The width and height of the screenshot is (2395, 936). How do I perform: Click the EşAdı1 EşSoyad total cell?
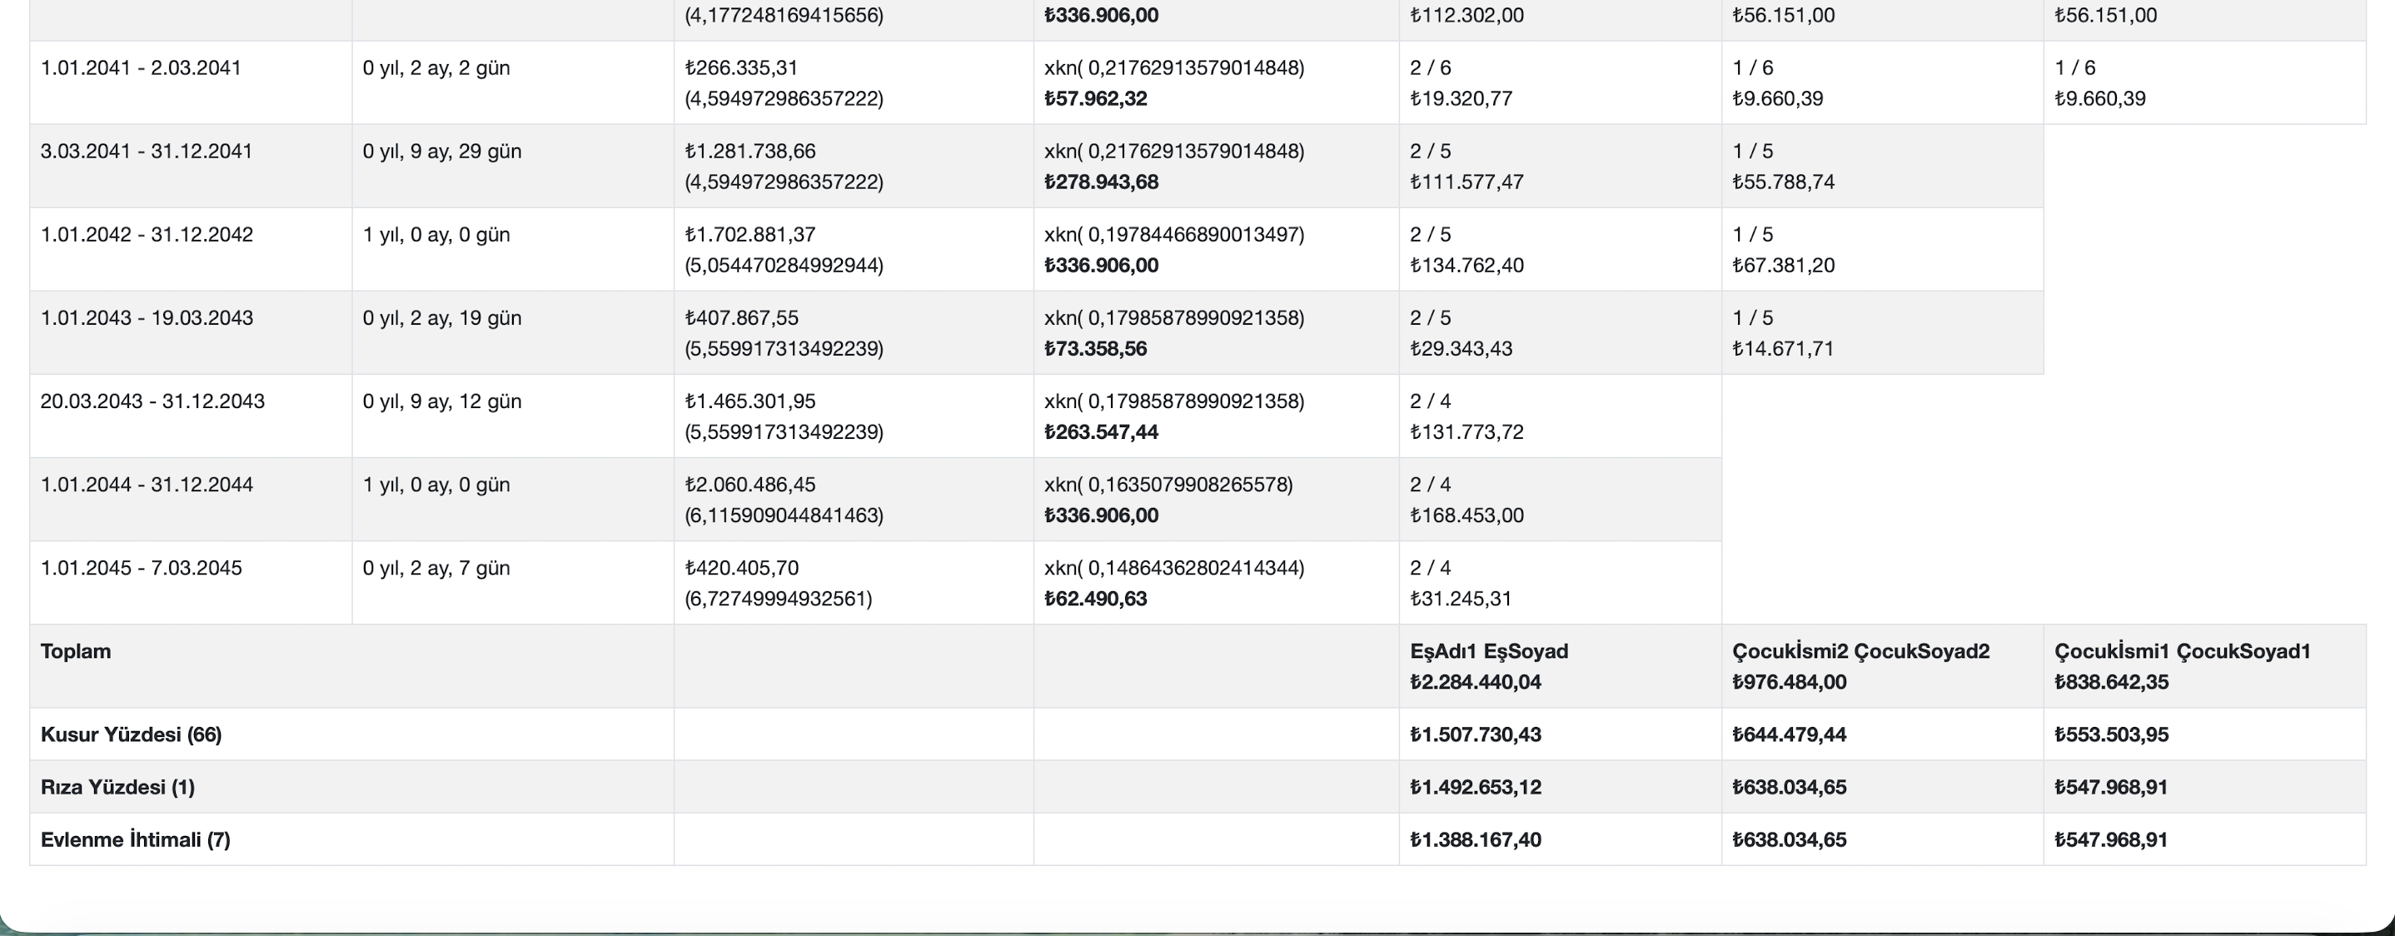(x=1488, y=666)
